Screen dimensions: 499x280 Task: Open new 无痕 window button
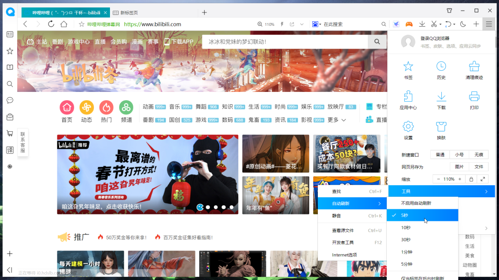[479, 155]
